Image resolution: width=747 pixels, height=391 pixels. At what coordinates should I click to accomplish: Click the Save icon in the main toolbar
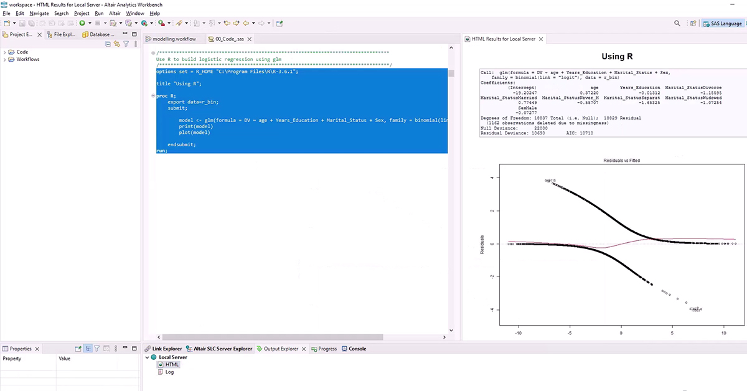point(22,23)
